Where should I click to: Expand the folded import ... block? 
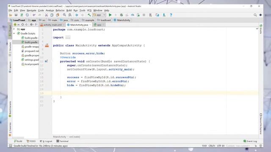point(68,38)
